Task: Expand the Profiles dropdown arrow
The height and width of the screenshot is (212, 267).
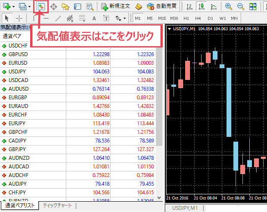Action: pos(29,6)
